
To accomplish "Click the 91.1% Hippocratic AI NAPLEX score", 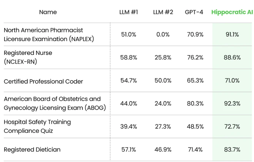I will (232, 35).
